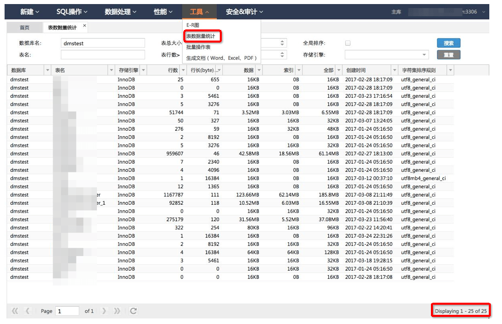Open 全部 column header menu arrow
The height and width of the screenshot is (324, 502).
(339, 70)
